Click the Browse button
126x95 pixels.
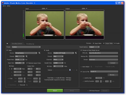113,75
